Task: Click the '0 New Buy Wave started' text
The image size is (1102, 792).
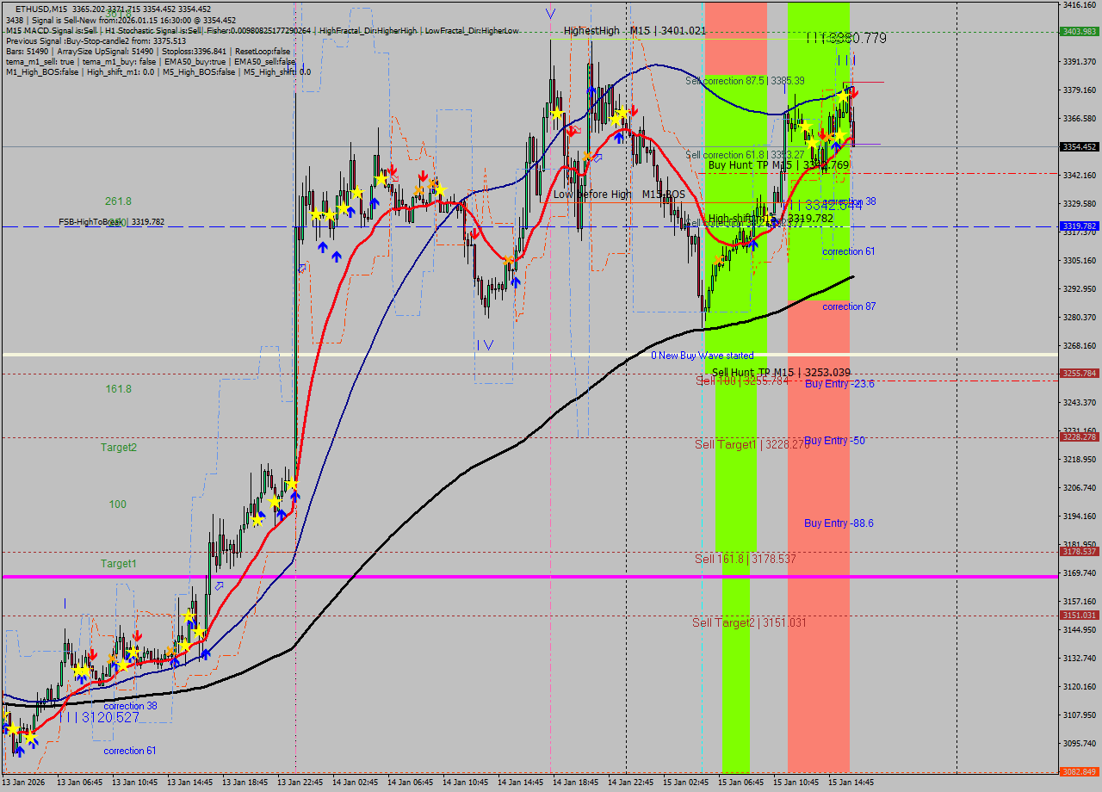Action: [x=702, y=356]
